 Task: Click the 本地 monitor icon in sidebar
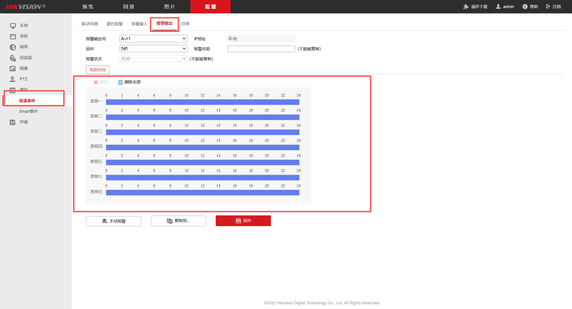pyautogui.click(x=13, y=26)
